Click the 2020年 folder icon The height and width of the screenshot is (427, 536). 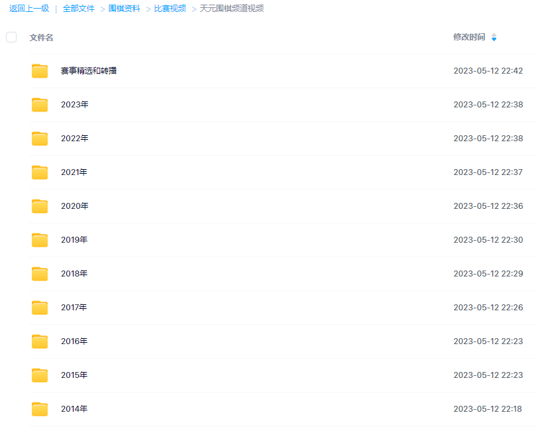point(40,206)
